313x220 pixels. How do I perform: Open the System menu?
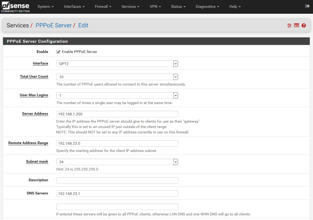(46, 6)
